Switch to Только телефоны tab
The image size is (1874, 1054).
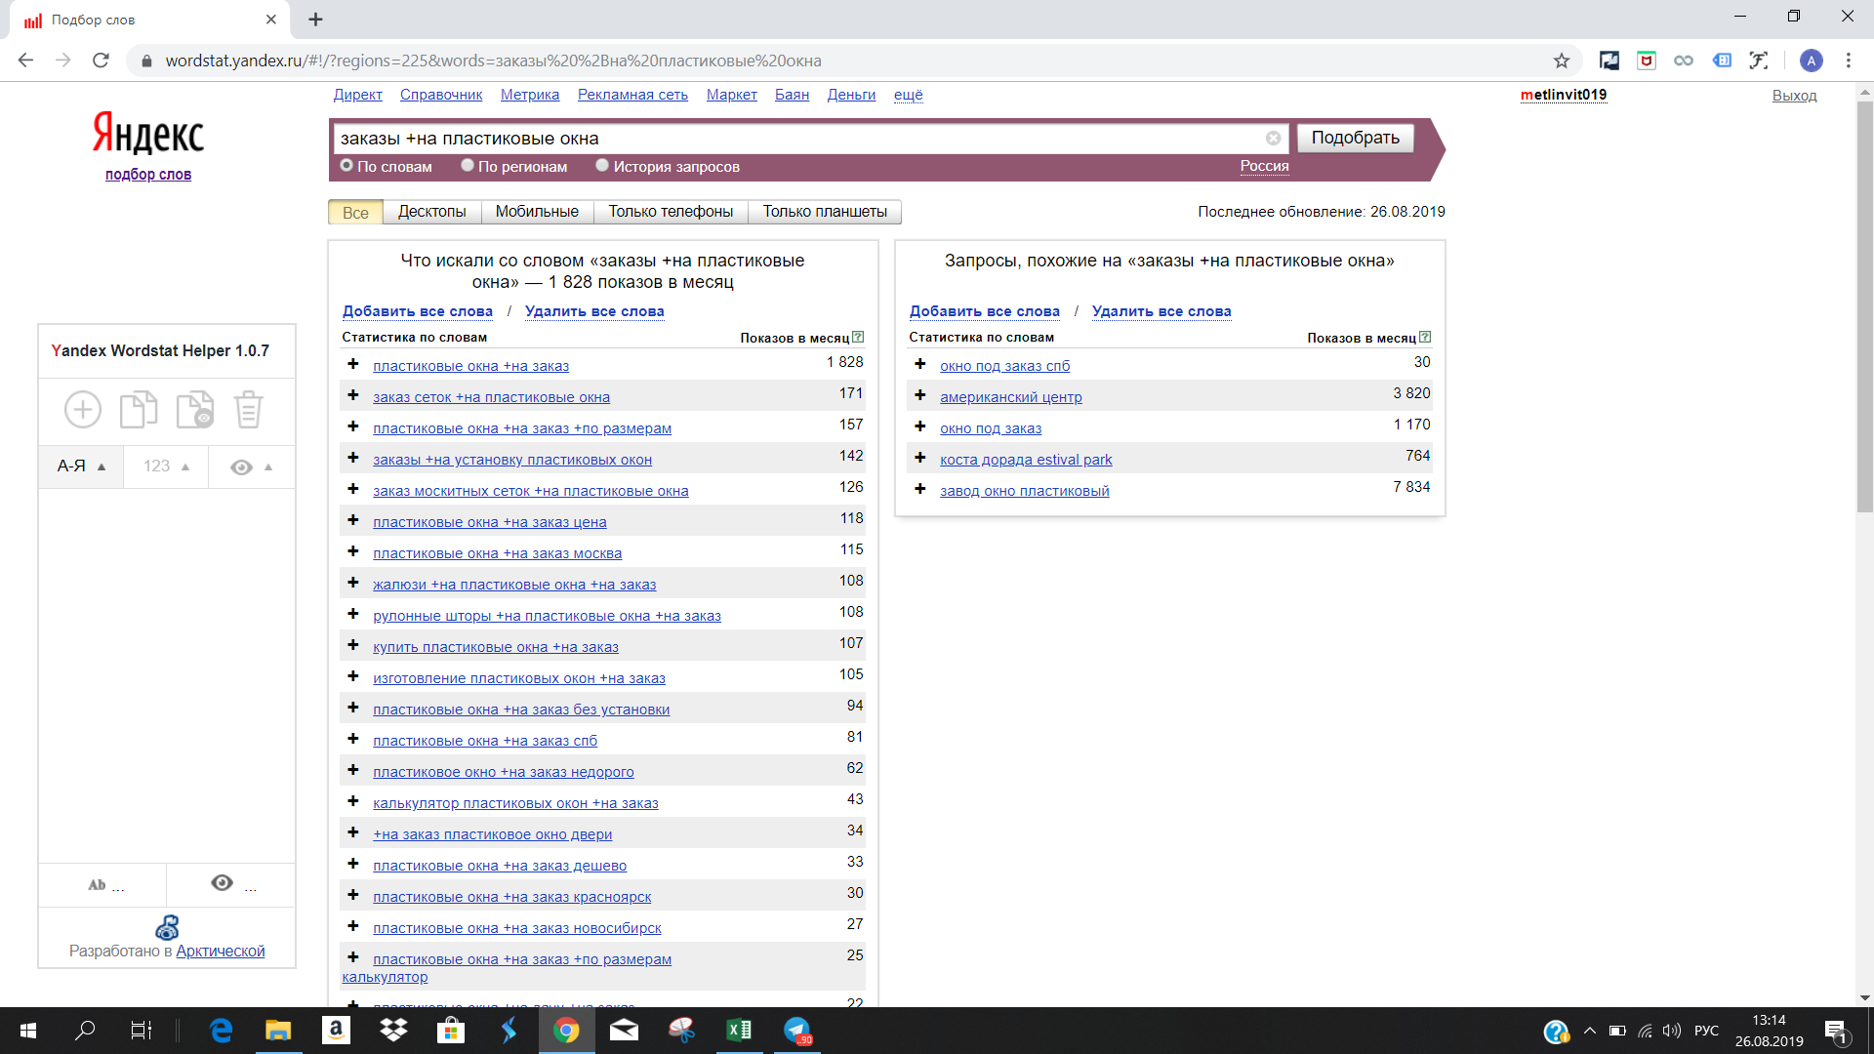[671, 212]
